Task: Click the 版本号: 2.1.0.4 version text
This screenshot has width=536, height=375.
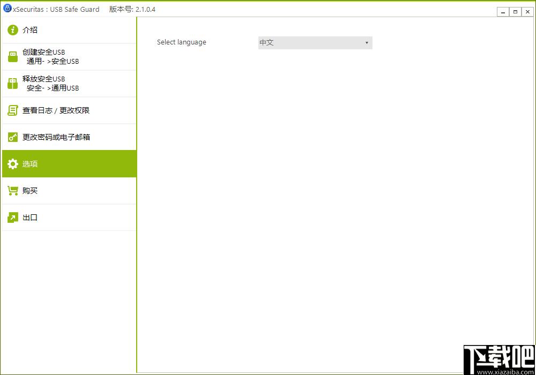Action: click(x=132, y=9)
